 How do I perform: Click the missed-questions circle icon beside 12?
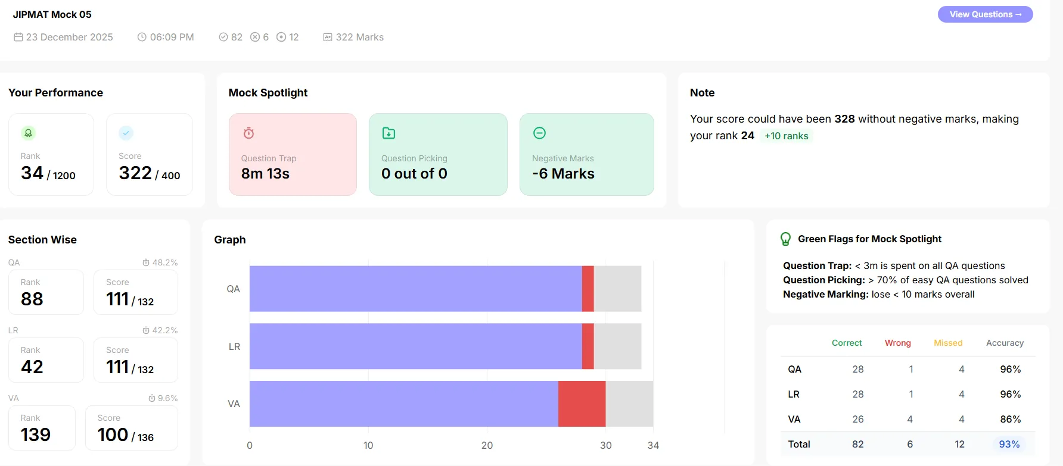pos(281,37)
